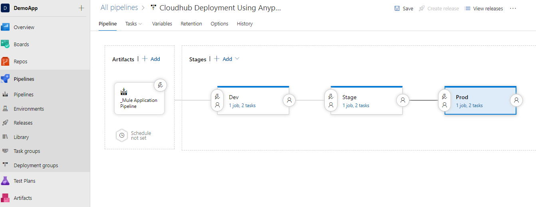Open Repos from the sidebar

(x=20, y=62)
